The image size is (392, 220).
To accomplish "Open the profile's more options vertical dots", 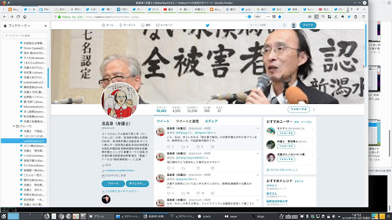I will (x=314, y=109).
